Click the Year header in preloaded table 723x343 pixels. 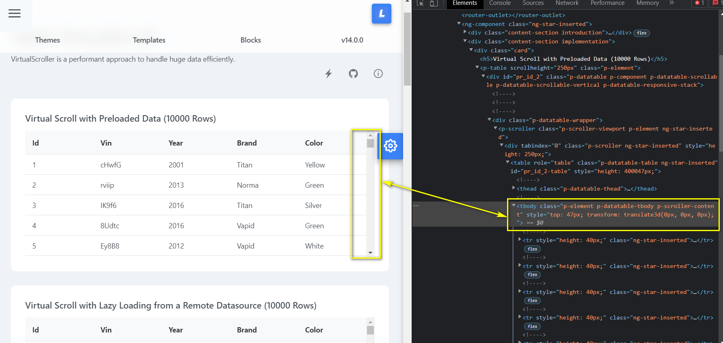tap(176, 143)
